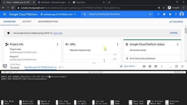Open the Project info card options menu
Viewport: 187px width, 105px height.
pyautogui.click(x=58, y=44)
